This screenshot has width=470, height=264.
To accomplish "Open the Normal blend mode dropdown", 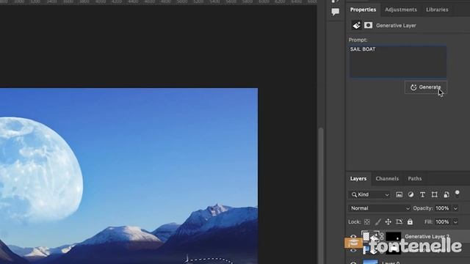I will [x=380, y=208].
